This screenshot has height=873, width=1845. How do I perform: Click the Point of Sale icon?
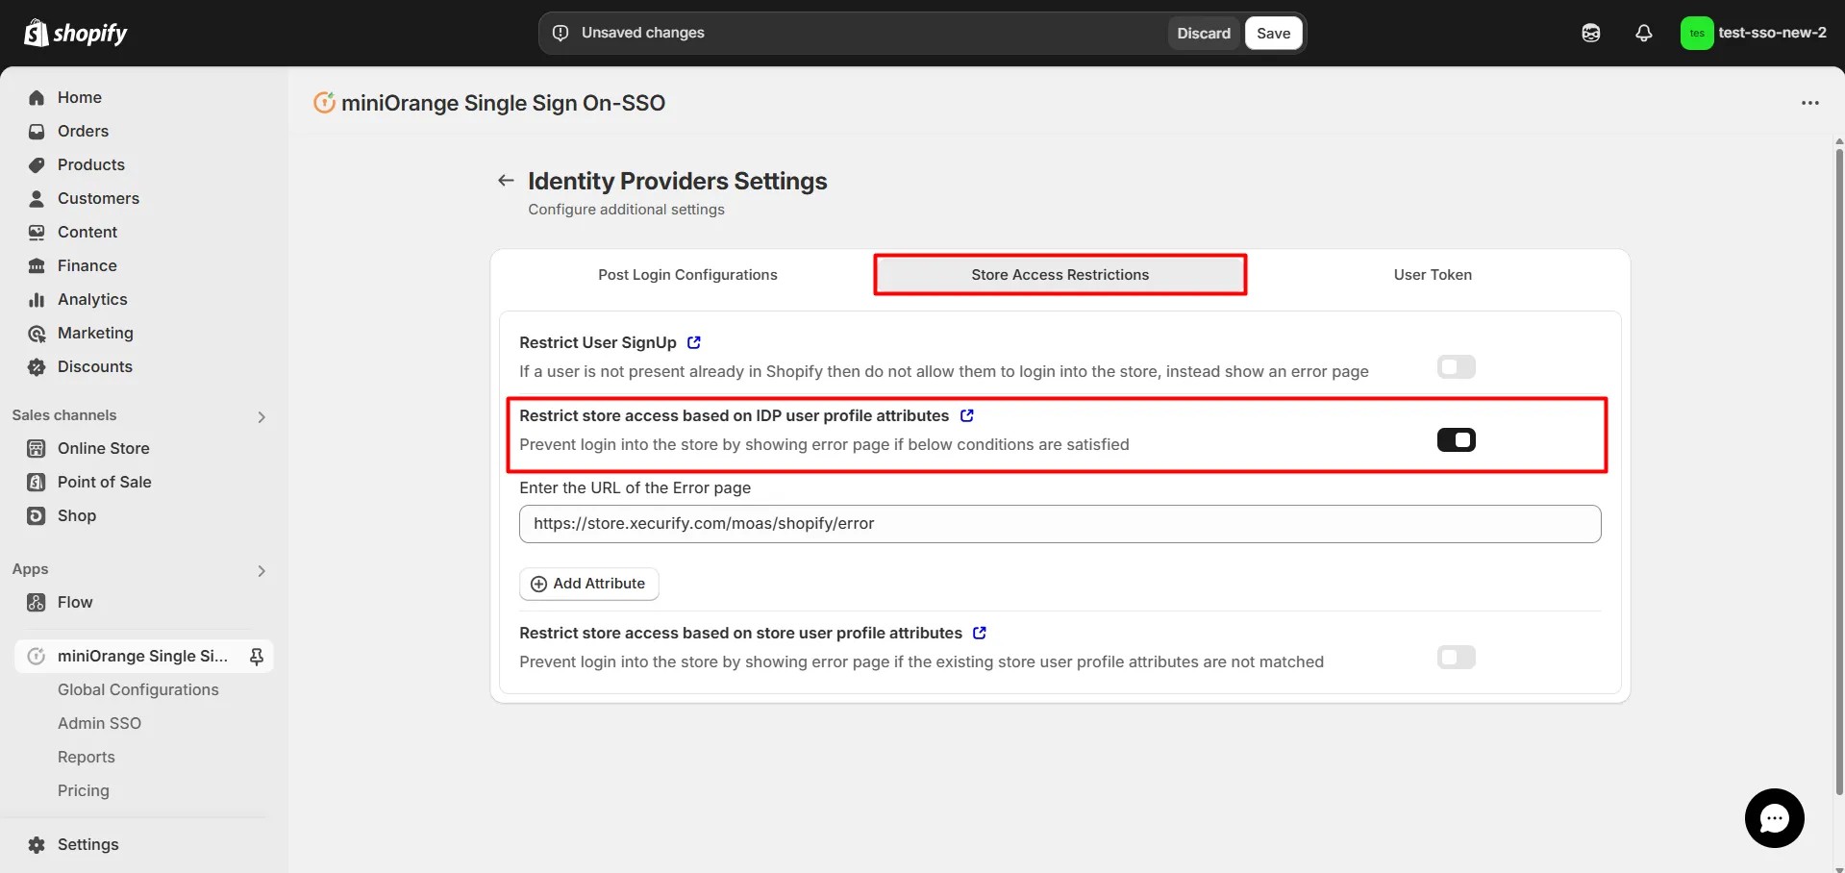(x=37, y=483)
